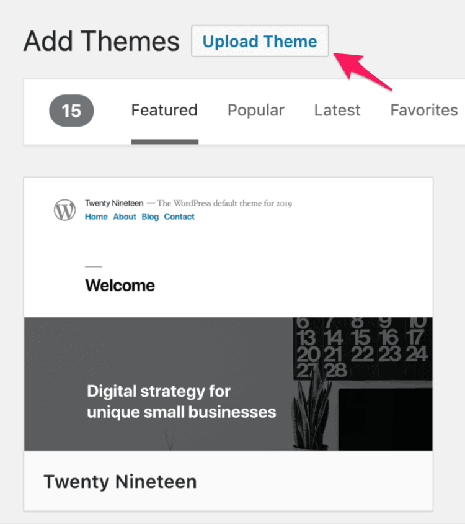The width and height of the screenshot is (465, 524).
Task: Switch to the Popular tab
Action: pyautogui.click(x=255, y=110)
